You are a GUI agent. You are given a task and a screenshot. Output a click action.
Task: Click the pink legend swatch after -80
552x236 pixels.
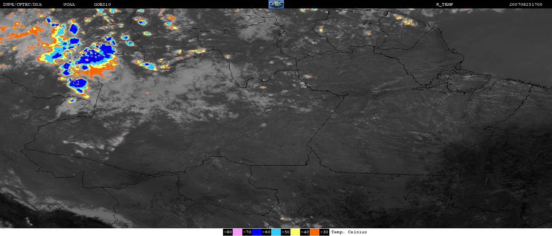pyautogui.click(x=238, y=232)
